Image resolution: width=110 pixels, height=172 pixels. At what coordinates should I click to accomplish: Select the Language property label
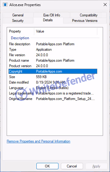[16, 88]
